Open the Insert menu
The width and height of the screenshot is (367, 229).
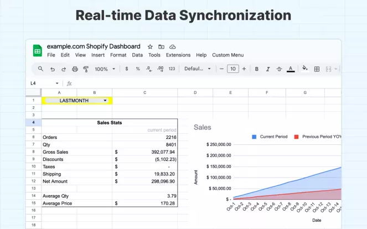click(98, 55)
